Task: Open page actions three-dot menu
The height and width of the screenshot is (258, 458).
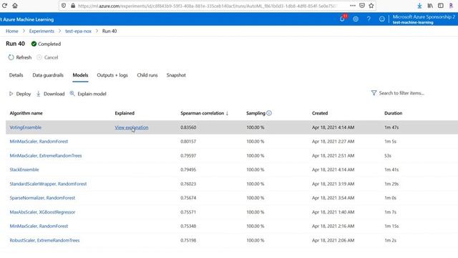Action: [353, 6]
